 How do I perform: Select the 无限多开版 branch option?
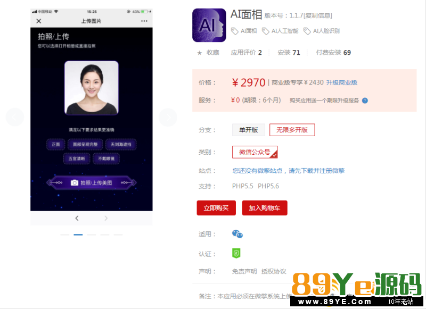coord(292,130)
